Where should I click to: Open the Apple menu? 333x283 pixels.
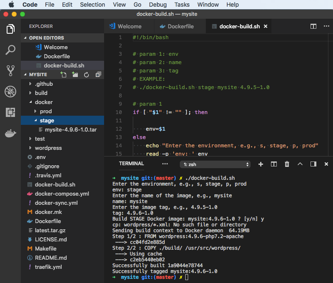click(11, 5)
